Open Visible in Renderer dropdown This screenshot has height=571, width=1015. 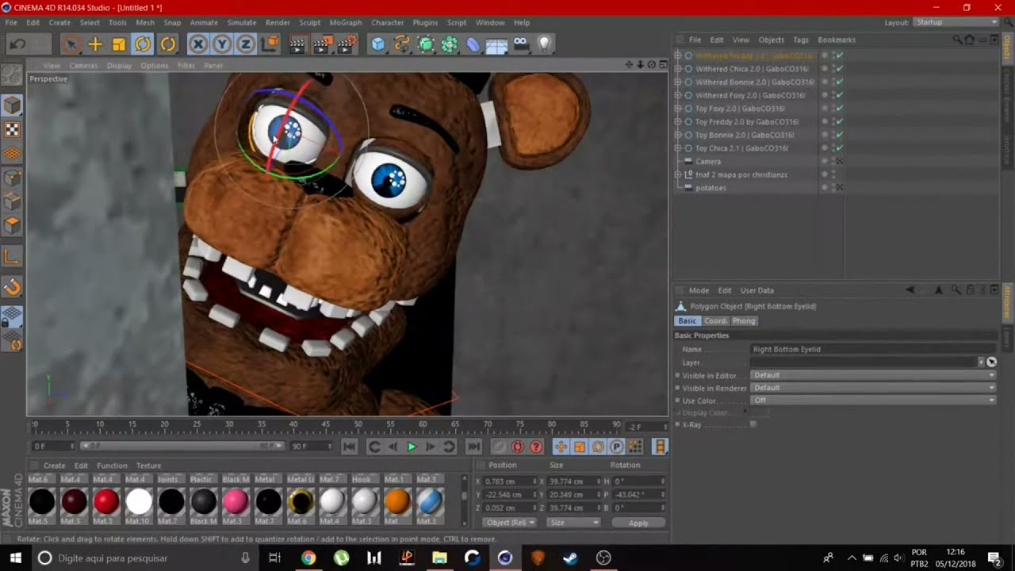873,388
